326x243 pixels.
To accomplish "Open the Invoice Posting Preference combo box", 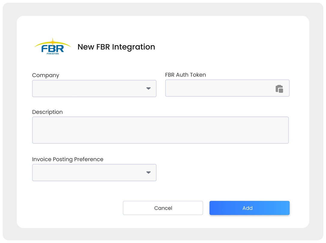I will 94,172.
